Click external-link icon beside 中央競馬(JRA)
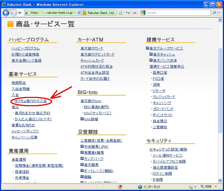This screenshot has width=224, height=191. [82, 146]
